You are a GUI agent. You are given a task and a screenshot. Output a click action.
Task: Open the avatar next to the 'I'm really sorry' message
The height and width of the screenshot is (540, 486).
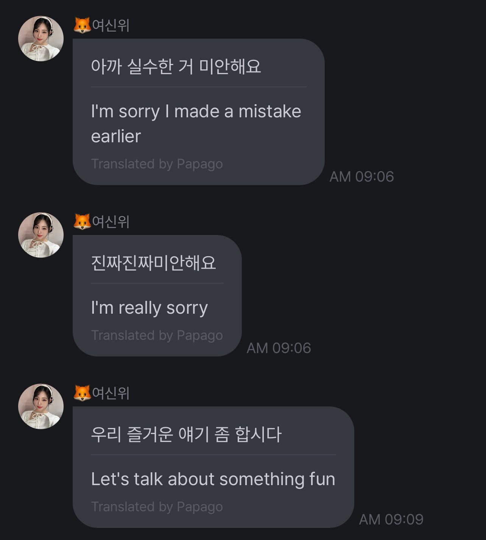[x=41, y=235]
